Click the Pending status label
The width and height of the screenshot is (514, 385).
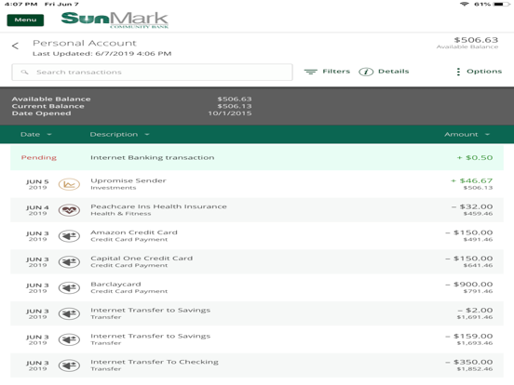click(x=39, y=157)
